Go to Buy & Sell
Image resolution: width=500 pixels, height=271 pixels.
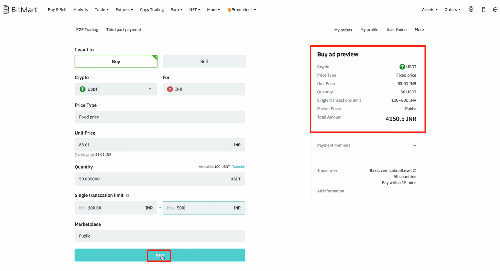coord(57,10)
